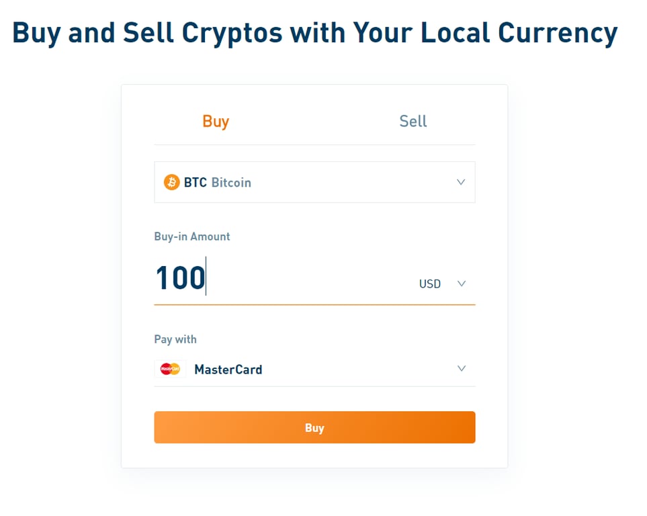Click the USD currency label
This screenshot has width=647, height=516.
[430, 284]
